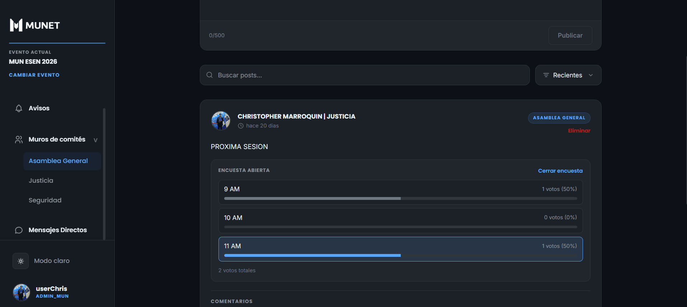This screenshot has width=687, height=307.
Task: Select Asamblea General committee wall
Action: (x=62, y=161)
